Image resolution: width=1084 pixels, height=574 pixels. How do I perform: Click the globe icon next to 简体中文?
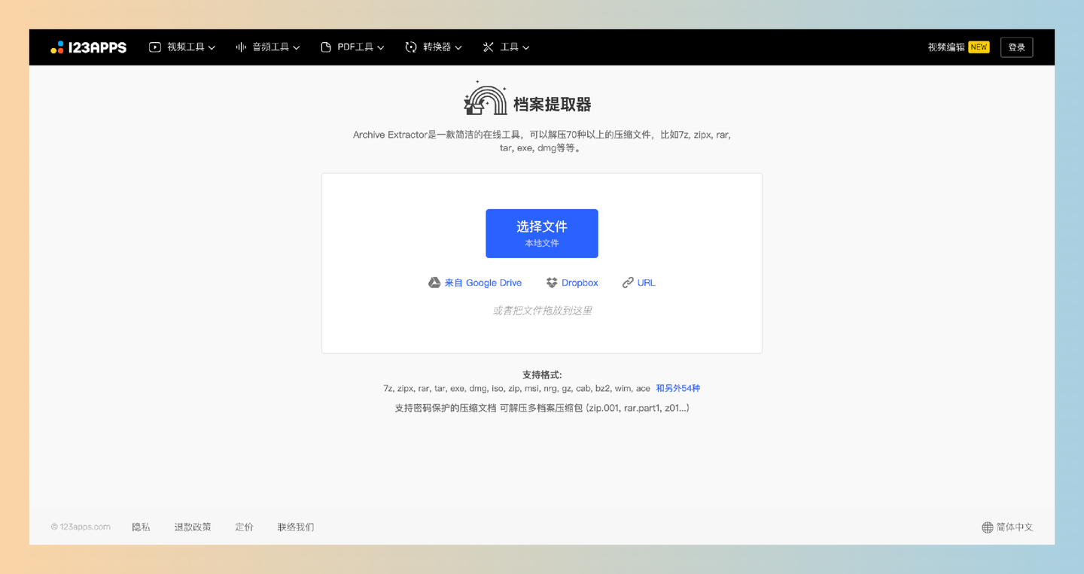click(x=987, y=527)
